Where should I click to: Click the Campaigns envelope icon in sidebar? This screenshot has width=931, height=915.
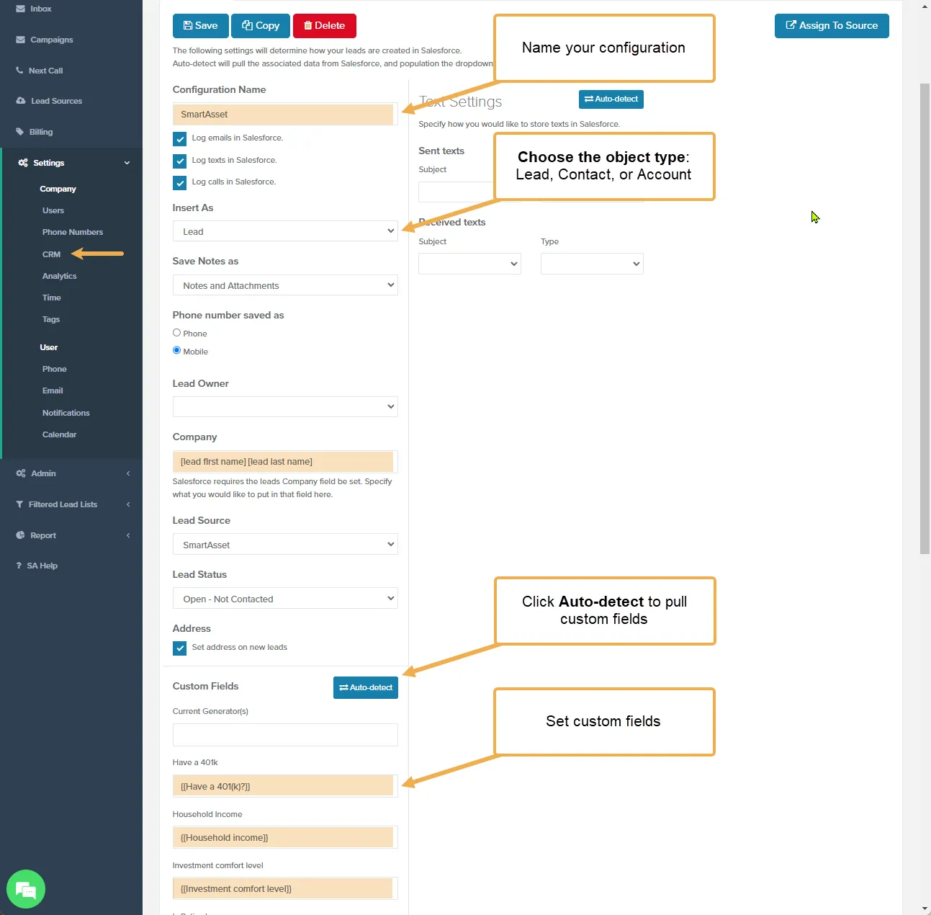point(20,40)
